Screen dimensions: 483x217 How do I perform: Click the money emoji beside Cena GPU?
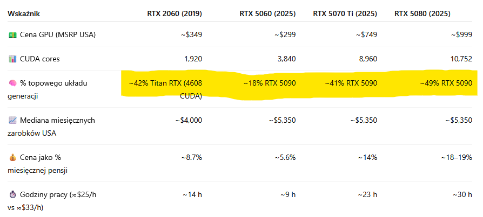12,35
